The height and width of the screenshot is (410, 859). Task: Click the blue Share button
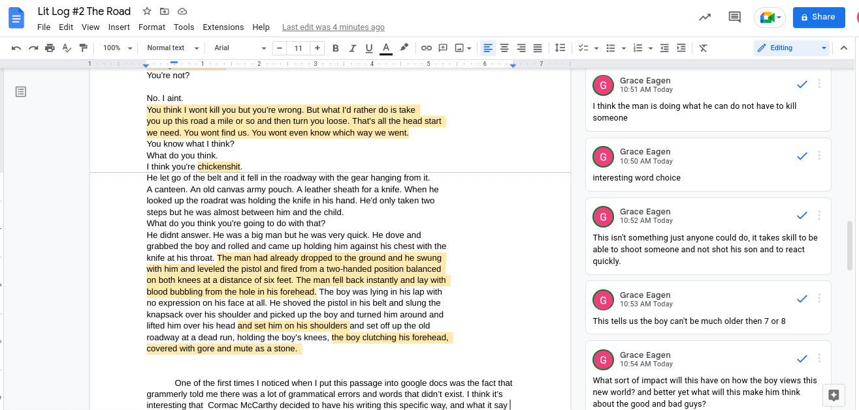pos(818,18)
